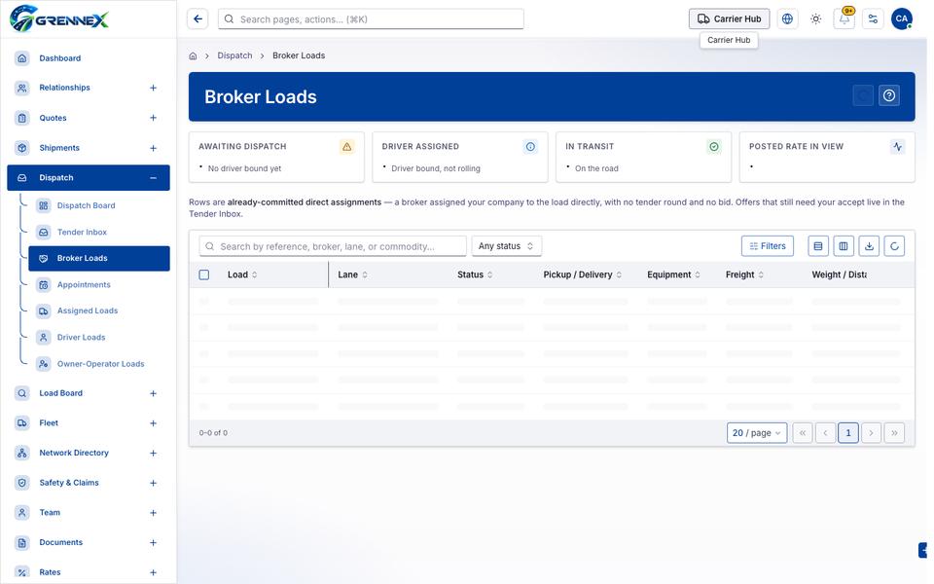Click the Driver Assigned info icon

[531, 147]
